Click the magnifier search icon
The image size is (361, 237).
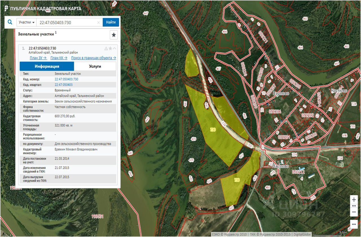(x=10, y=22)
